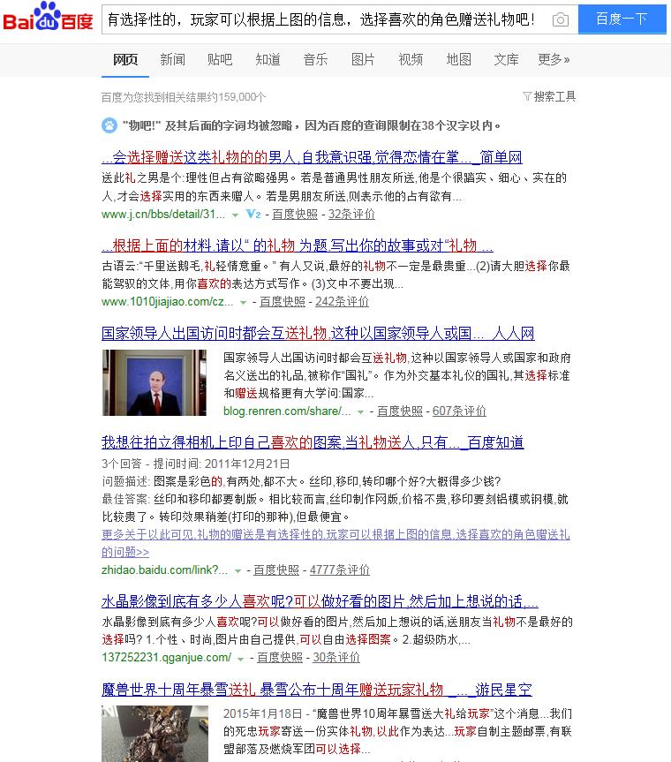Expand dropdown arrow after blog.renren.com URL
671x762 pixels.
point(360,411)
